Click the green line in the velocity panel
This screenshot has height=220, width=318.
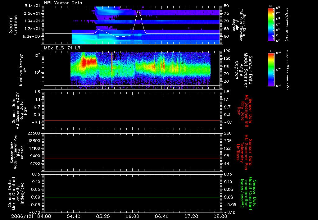tap(132, 197)
